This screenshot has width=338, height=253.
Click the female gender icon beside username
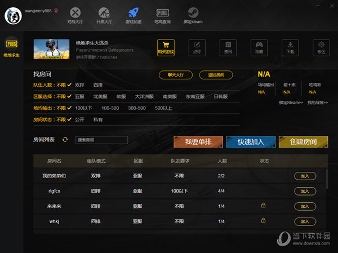coord(56,11)
